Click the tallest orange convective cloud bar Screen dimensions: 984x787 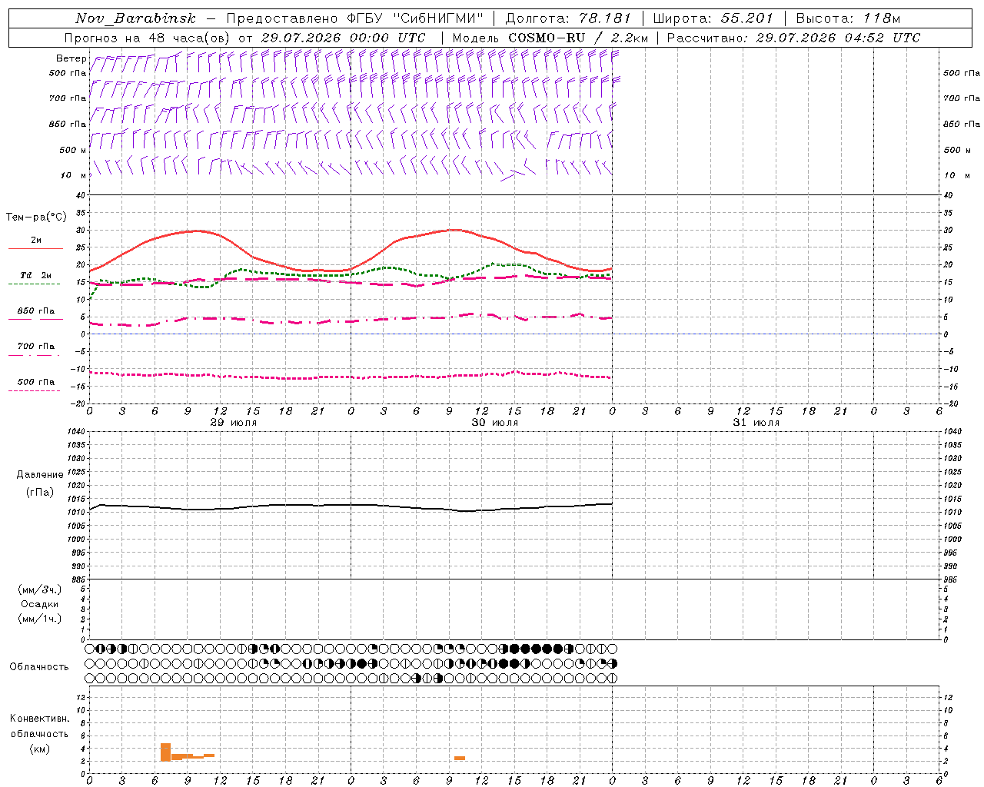pyautogui.click(x=165, y=752)
